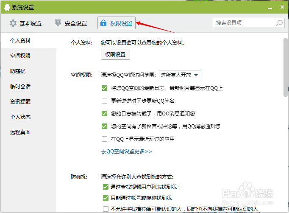The height and width of the screenshot is (213, 289).
Task: Click text 请选择QQ空间访问范围:
Action: click(128, 75)
